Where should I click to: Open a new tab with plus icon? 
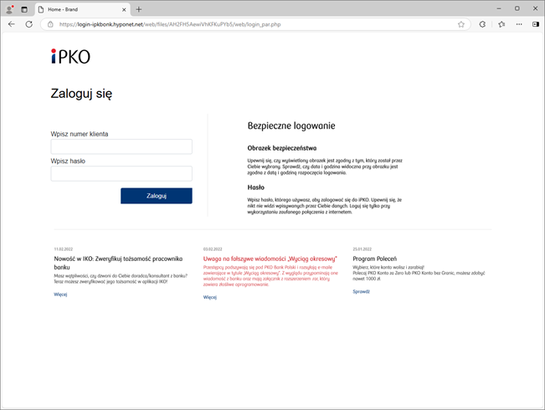coord(139,9)
